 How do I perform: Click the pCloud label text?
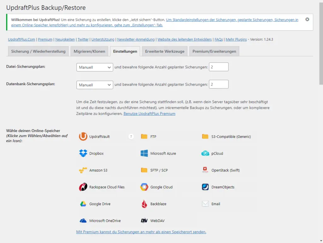click(x=217, y=154)
